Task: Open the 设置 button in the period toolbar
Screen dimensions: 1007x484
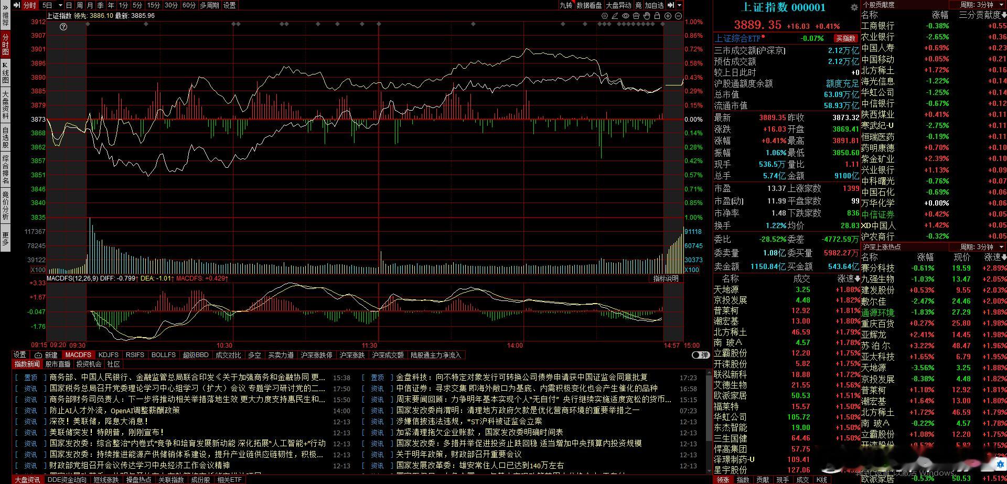Action: pyautogui.click(x=230, y=5)
